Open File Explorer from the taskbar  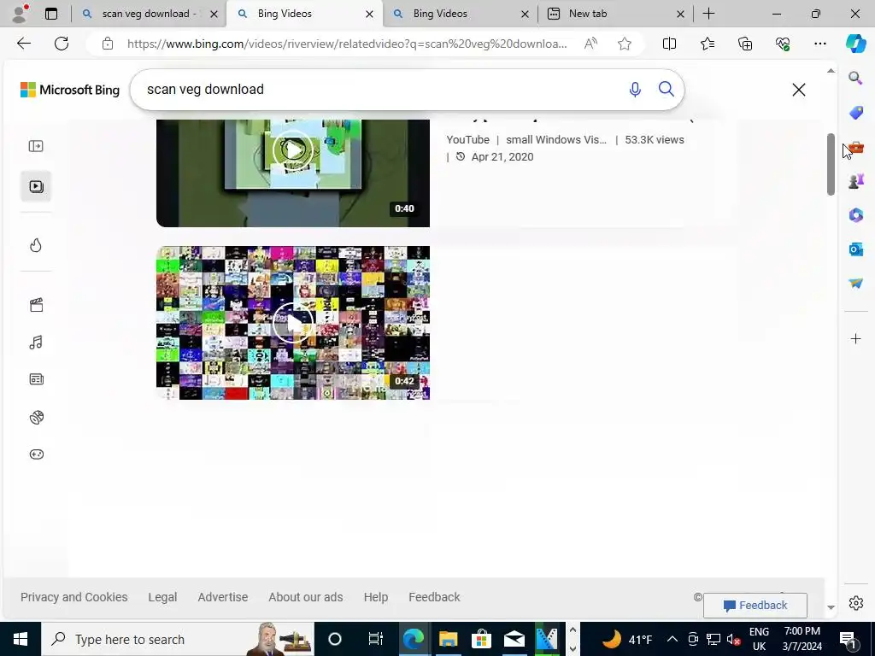pos(448,639)
